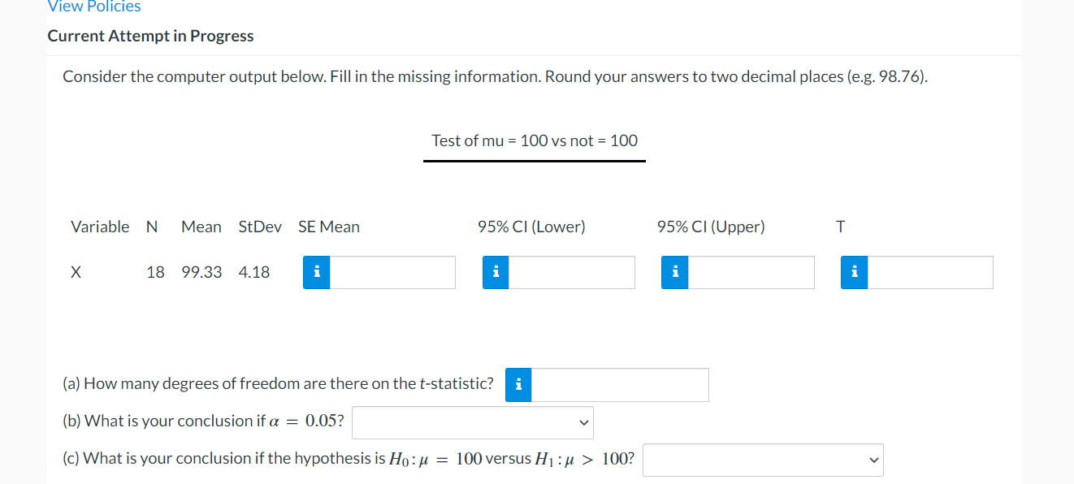Open the conclusion dropdown for α = 0.05

pos(473,422)
